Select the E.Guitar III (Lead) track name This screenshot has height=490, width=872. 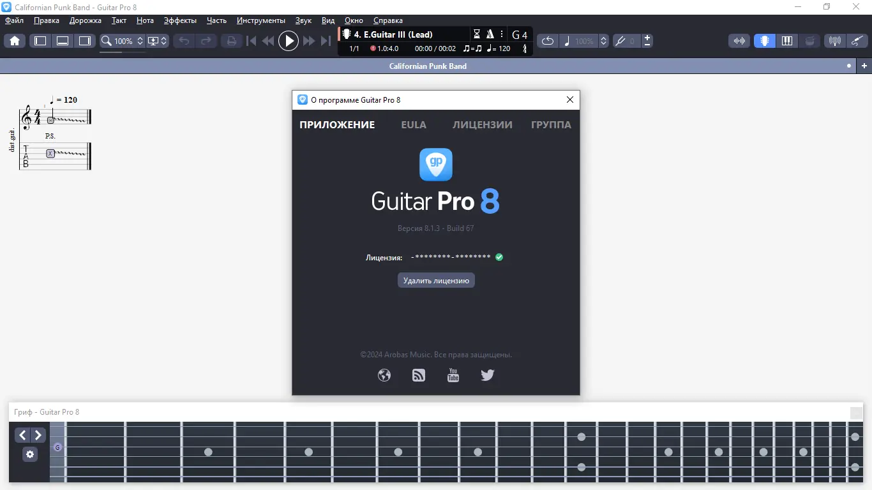coord(393,34)
